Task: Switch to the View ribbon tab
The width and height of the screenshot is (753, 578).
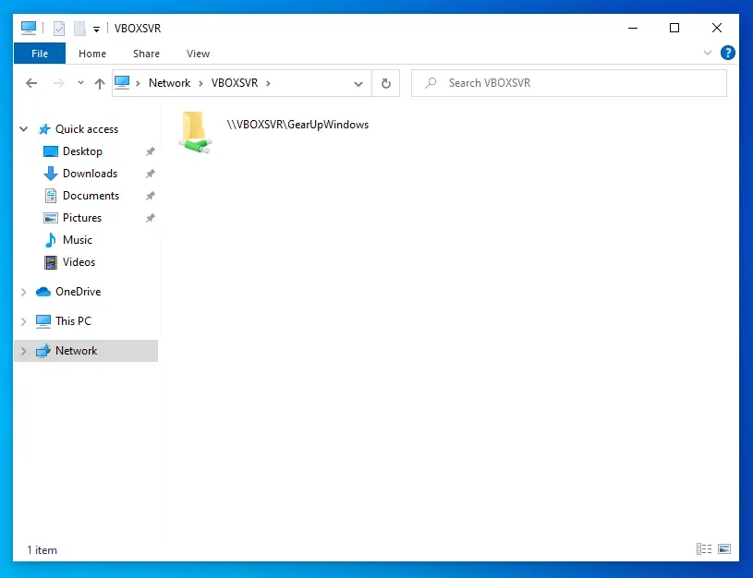Action: coord(198,54)
